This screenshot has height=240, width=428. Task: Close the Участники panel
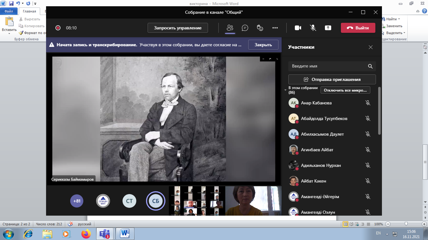click(x=371, y=47)
